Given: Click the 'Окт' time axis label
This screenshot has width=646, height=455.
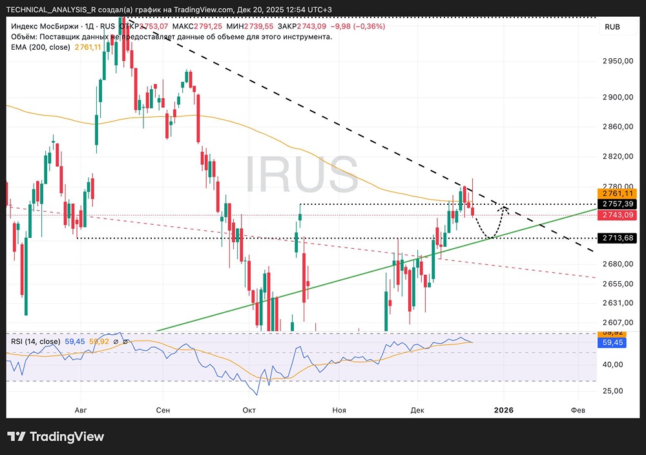Looking at the screenshot, I should (249, 410).
